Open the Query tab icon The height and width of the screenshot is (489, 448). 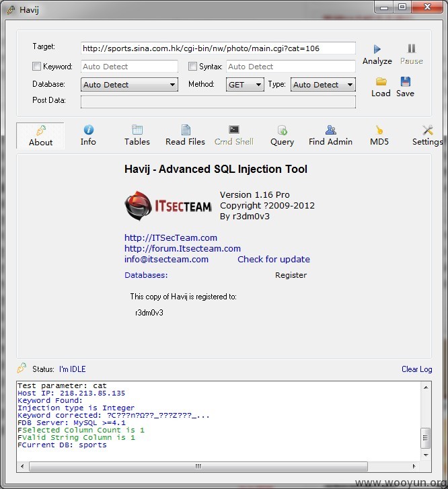tap(283, 130)
